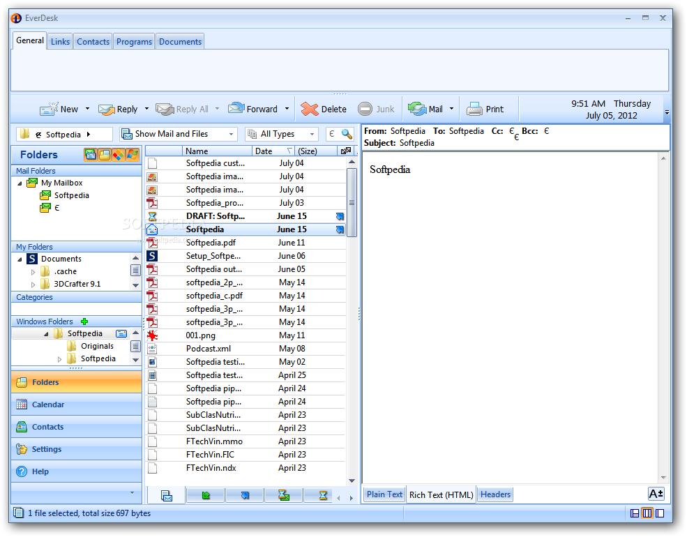The width and height of the screenshot is (687, 537).
Task: Open the Mail dropdown arrow
Action: (x=451, y=109)
